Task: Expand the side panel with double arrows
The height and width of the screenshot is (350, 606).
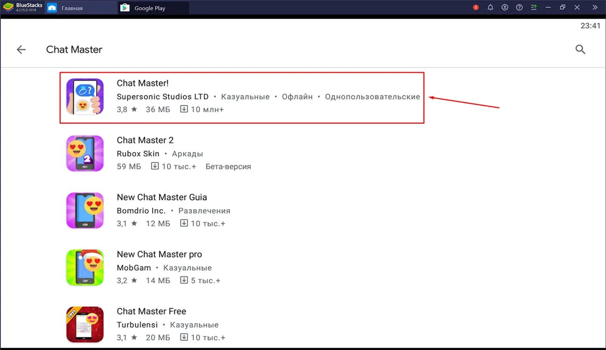Action: click(595, 7)
